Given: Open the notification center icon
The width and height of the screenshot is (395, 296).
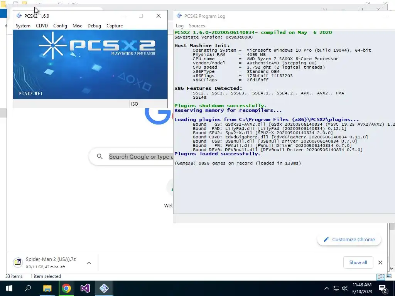Looking at the screenshot, I should point(383,288).
